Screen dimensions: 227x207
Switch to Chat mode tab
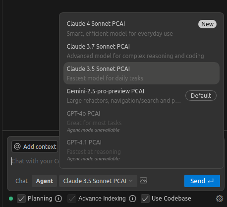22,181
